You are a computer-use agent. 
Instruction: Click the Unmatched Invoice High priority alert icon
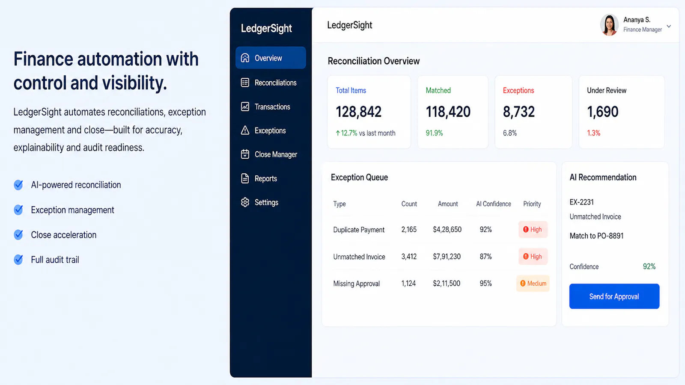[526, 256]
